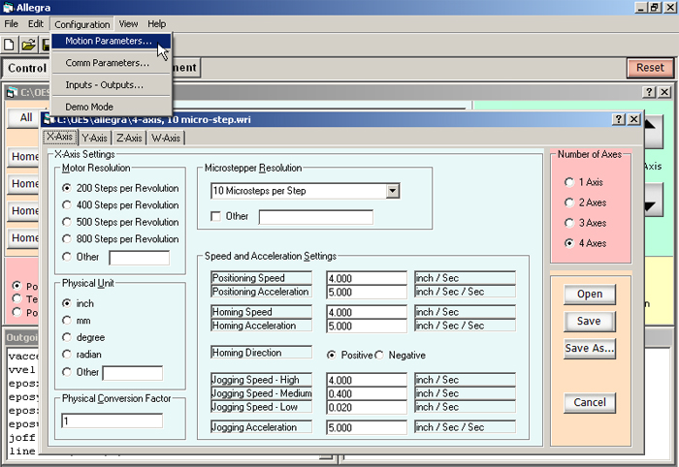The width and height of the screenshot is (679, 467).
Task: Select 500 Steps per Revolution
Action: 121,222
